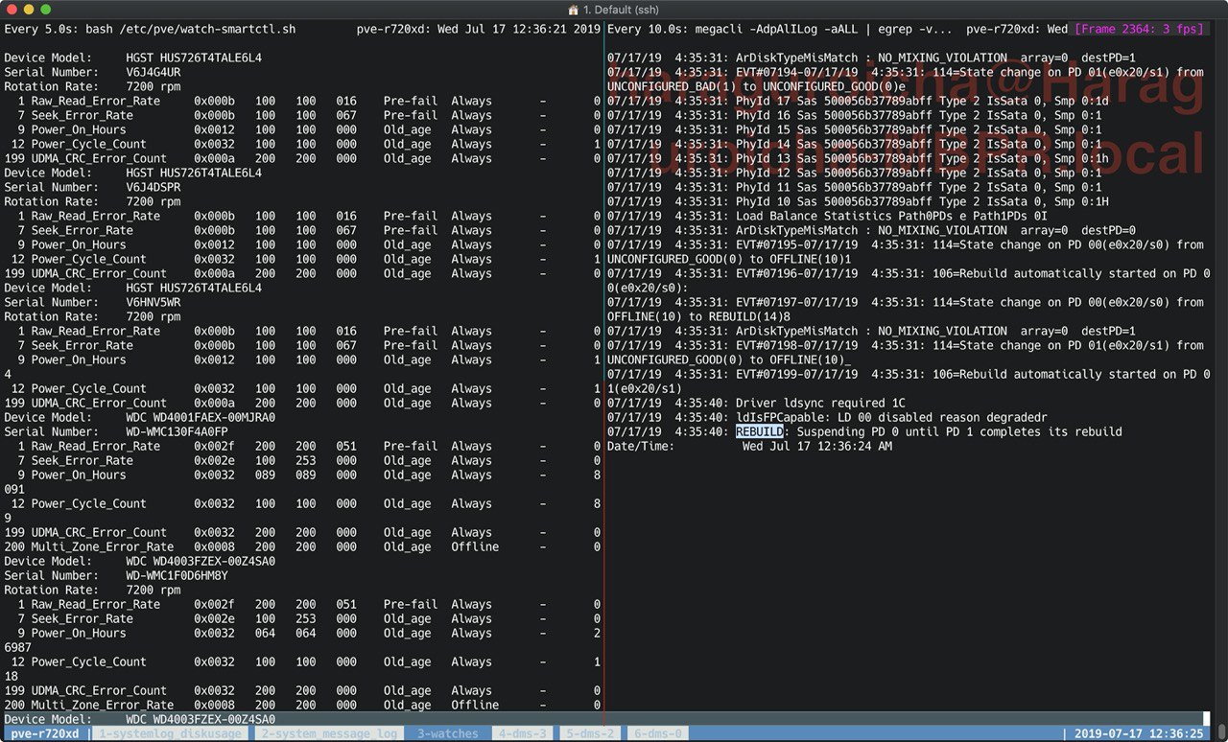Screen dimensions: 1228x742
Task: Select the active 3-watches tmux window
Action: click(x=447, y=733)
